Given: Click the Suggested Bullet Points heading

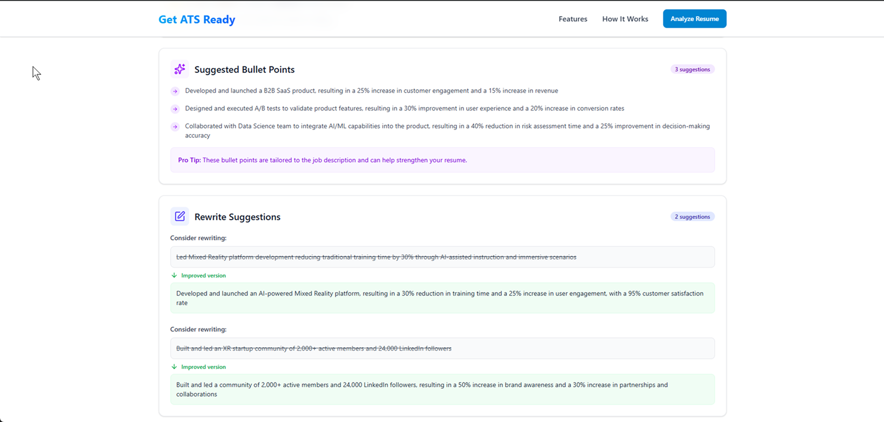Looking at the screenshot, I should click(x=244, y=69).
